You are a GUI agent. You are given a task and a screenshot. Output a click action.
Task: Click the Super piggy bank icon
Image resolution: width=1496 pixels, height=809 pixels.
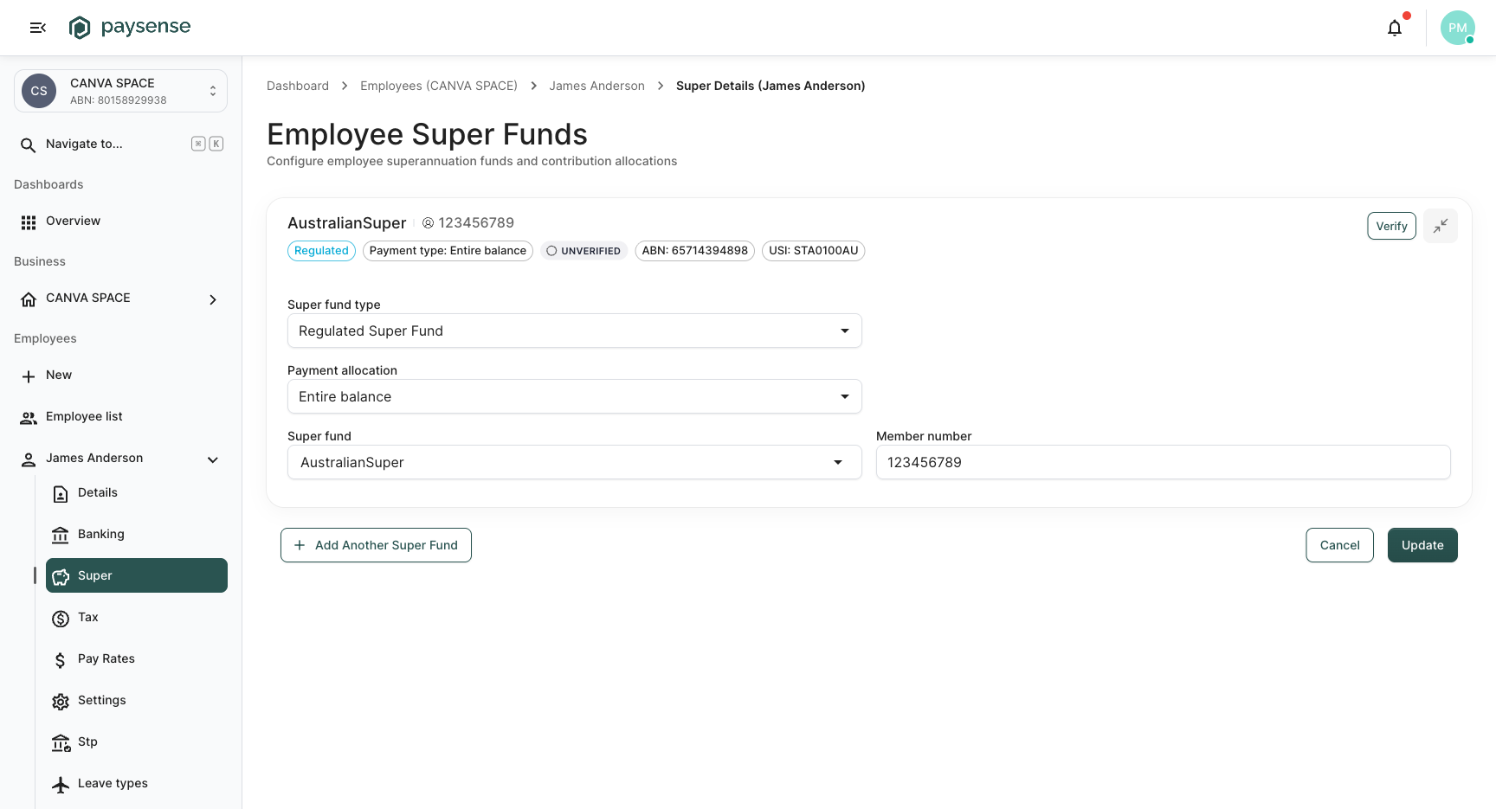(x=61, y=577)
